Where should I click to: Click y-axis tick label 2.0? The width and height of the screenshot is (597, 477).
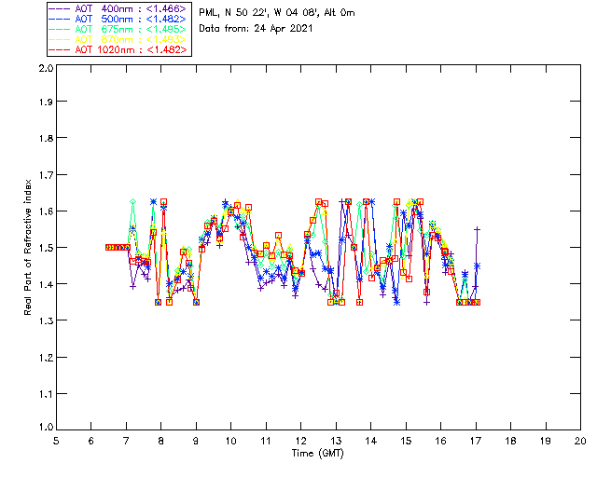(46, 68)
